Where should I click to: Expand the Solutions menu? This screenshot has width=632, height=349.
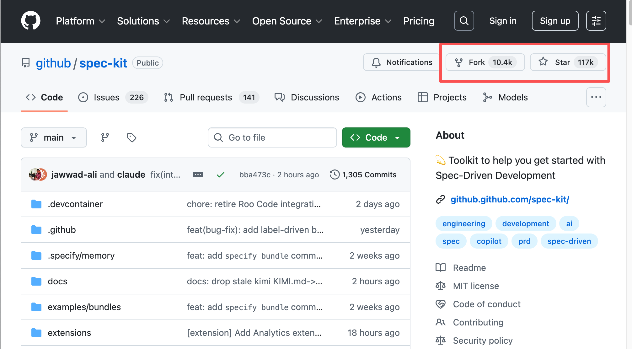[143, 21]
